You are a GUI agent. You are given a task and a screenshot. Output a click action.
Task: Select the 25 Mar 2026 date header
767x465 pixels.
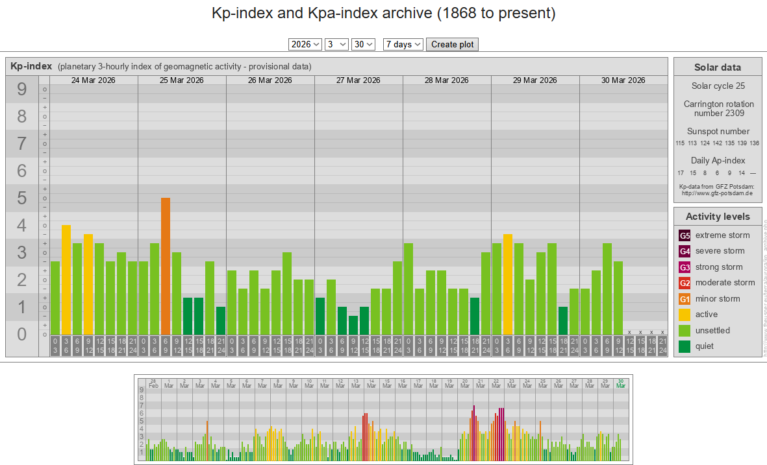pyautogui.click(x=182, y=80)
